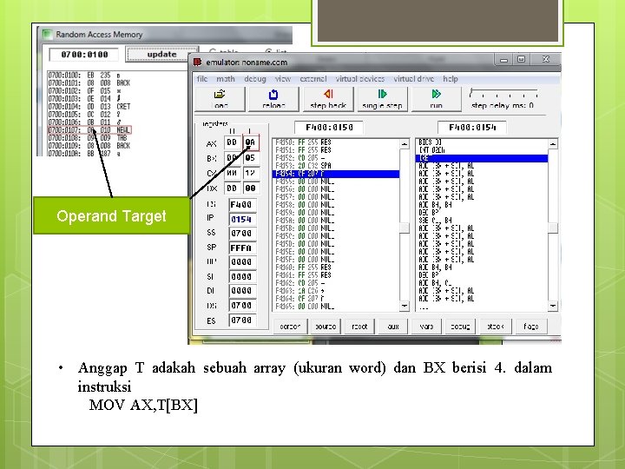The image size is (625, 469).
Task: Open the external menu
Action: pyautogui.click(x=313, y=79)
